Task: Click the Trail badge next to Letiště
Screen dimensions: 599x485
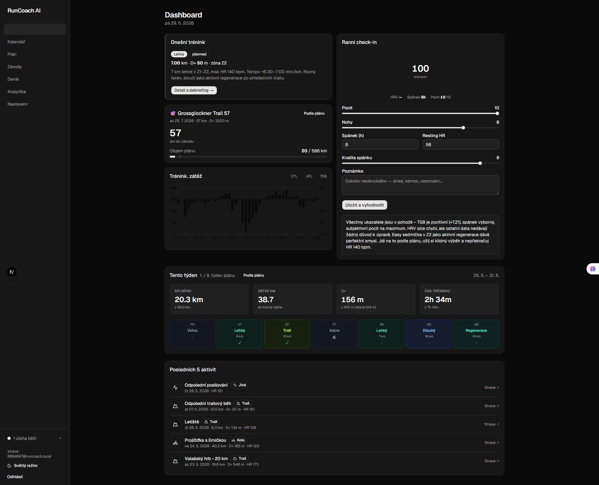Action: (211, 422)
